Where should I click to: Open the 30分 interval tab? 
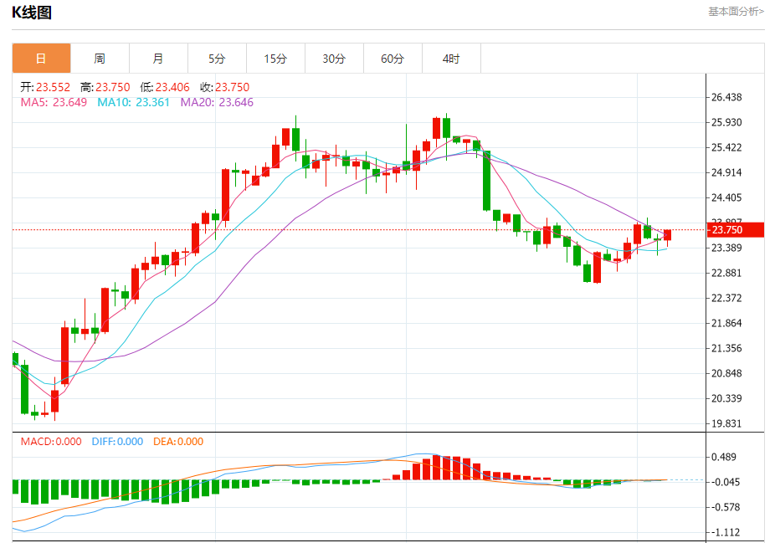click(x=334, y=59)
